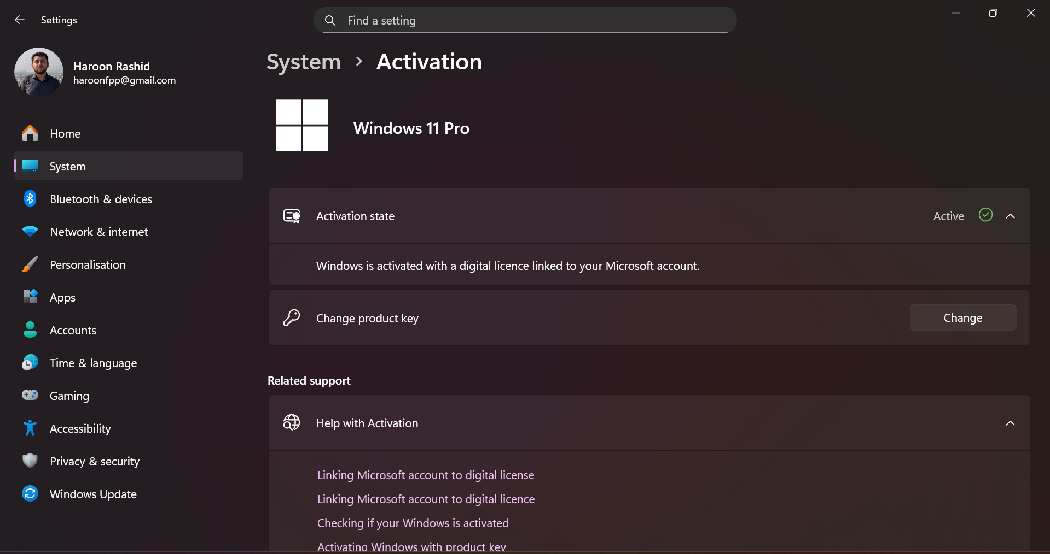Open the Home settings page
The width and height of the screenshot is (1050, 554).
pos(65,134)
